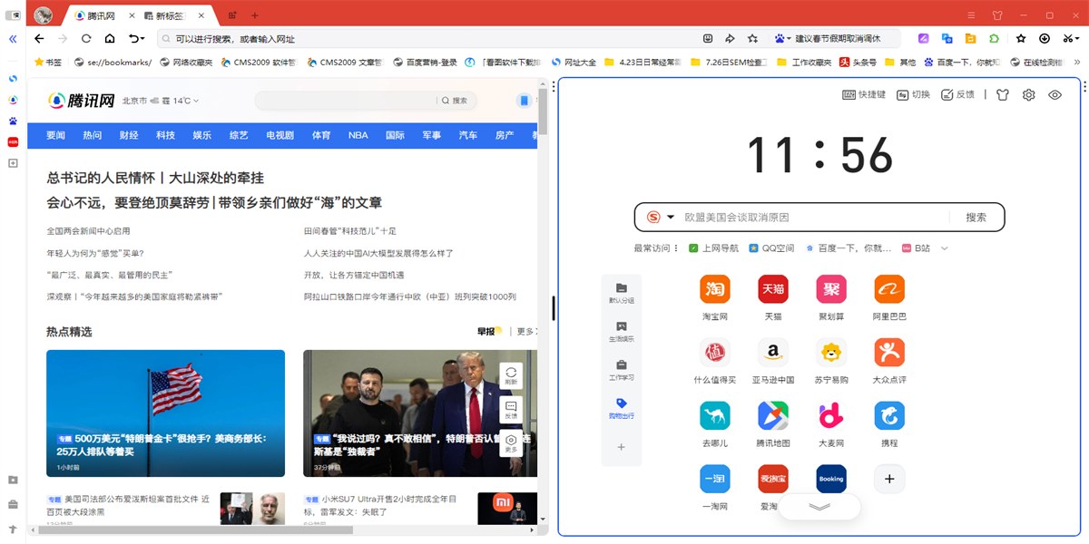Expand the search engine selector dropdown
1089x544 pixels.
[x=671, y=218]
